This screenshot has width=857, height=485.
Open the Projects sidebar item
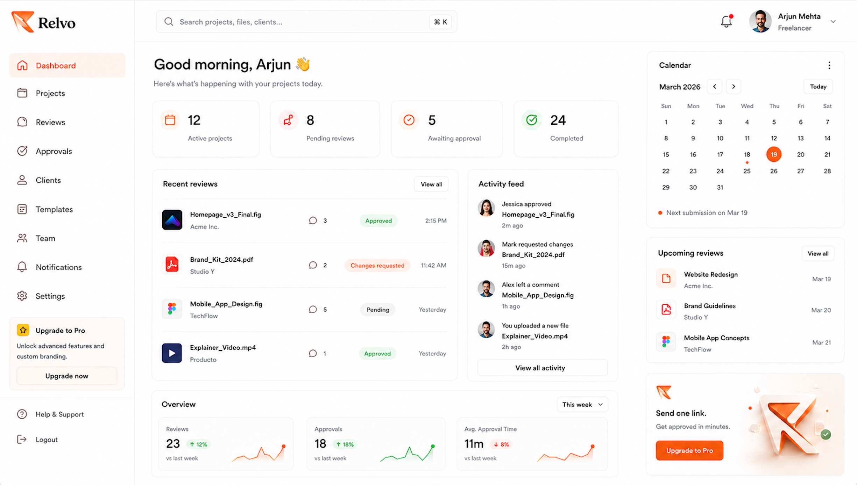pos(67,93)
